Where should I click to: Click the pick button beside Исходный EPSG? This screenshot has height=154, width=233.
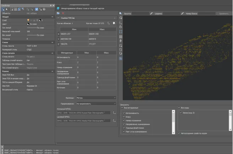pos(114,113)
